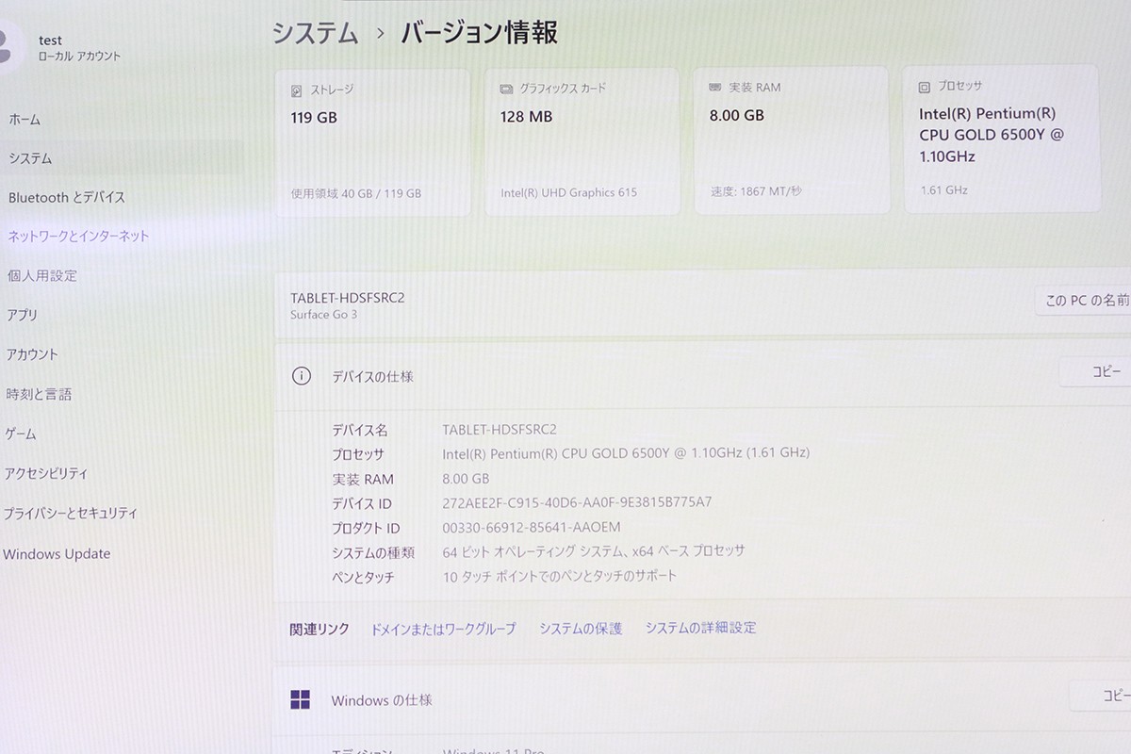Click the Surface Go 3 model text
This screenshot has height=754, width=1131.
point(323,315)
